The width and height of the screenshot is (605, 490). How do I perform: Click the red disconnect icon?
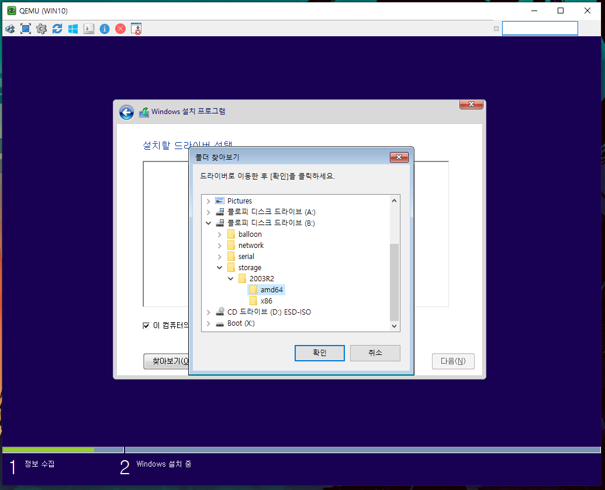tap(120, 29)
